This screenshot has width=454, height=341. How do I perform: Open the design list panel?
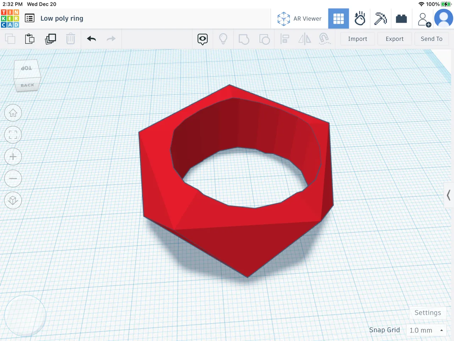point(29,18)
